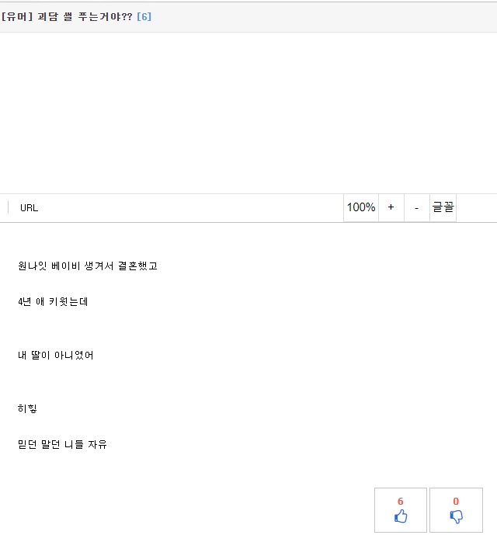Viewport: 497px width, 542px height.
Task: Click the final line 믿던 말던 니들 자유
Action: click(62, 445)
